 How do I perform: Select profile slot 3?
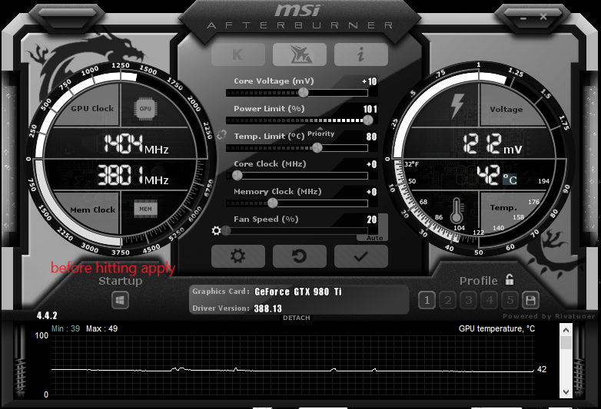468,300
